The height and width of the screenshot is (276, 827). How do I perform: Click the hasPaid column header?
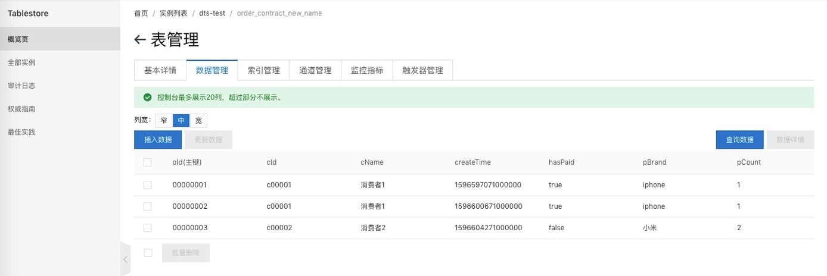(x=562, y=162)
